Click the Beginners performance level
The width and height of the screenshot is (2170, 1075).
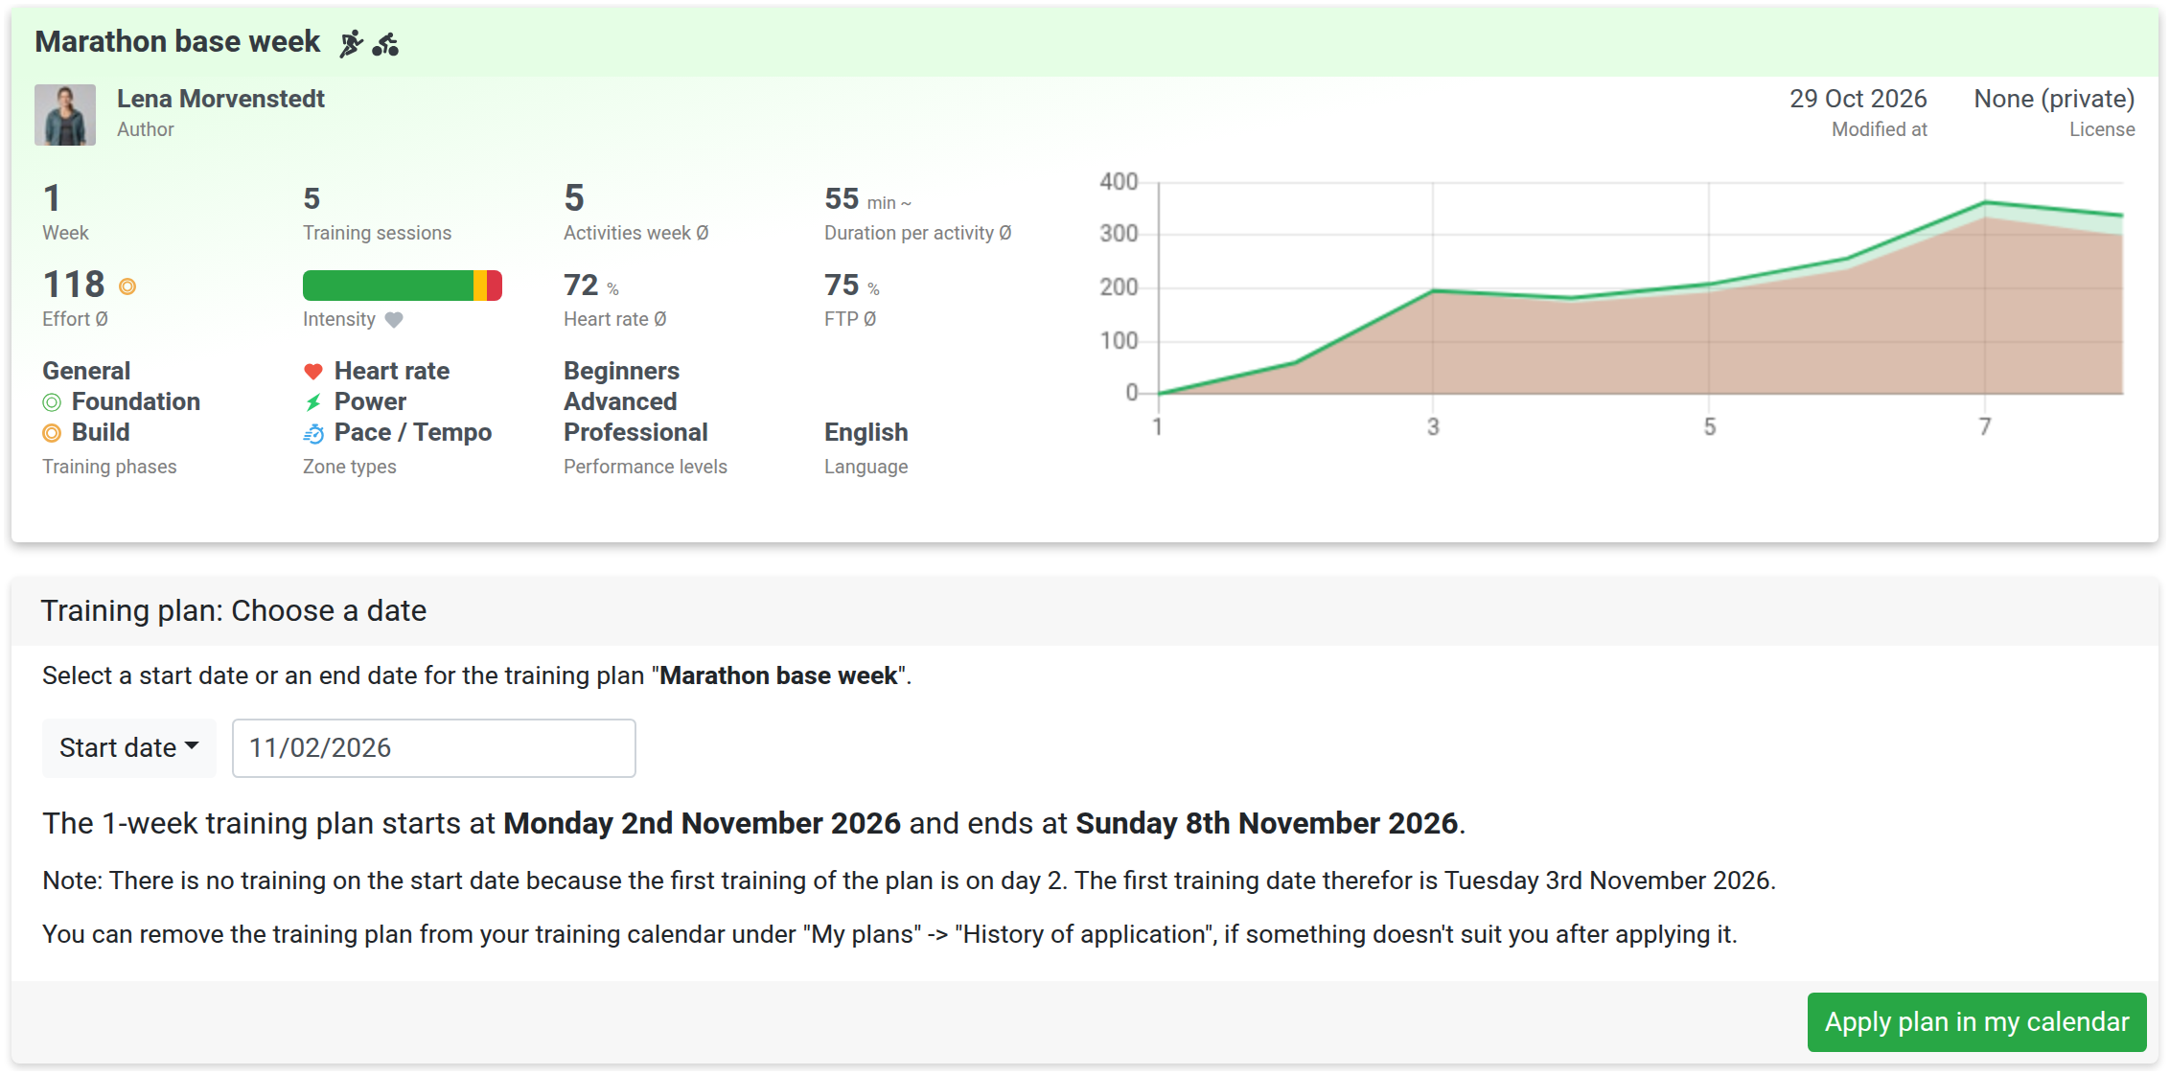621,371
